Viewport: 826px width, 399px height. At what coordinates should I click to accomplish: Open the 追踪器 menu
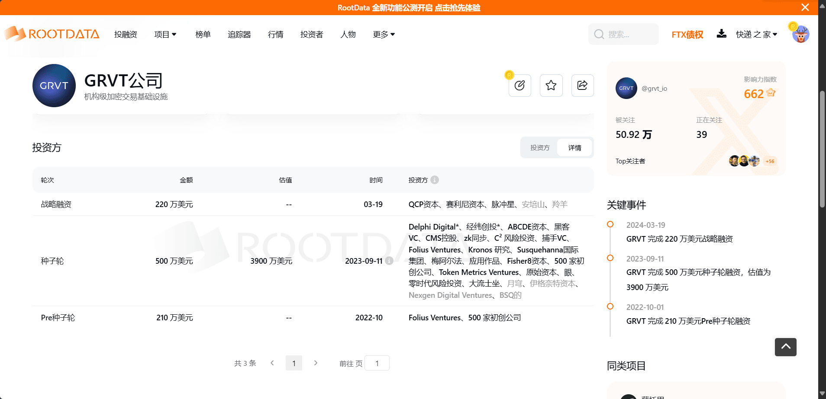point(239,34)
